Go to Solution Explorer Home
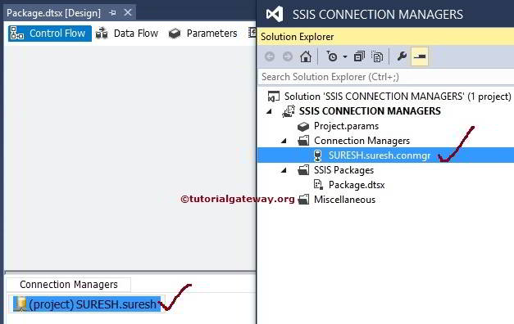Viewport: 514px width, 324px height. [306, 56]
